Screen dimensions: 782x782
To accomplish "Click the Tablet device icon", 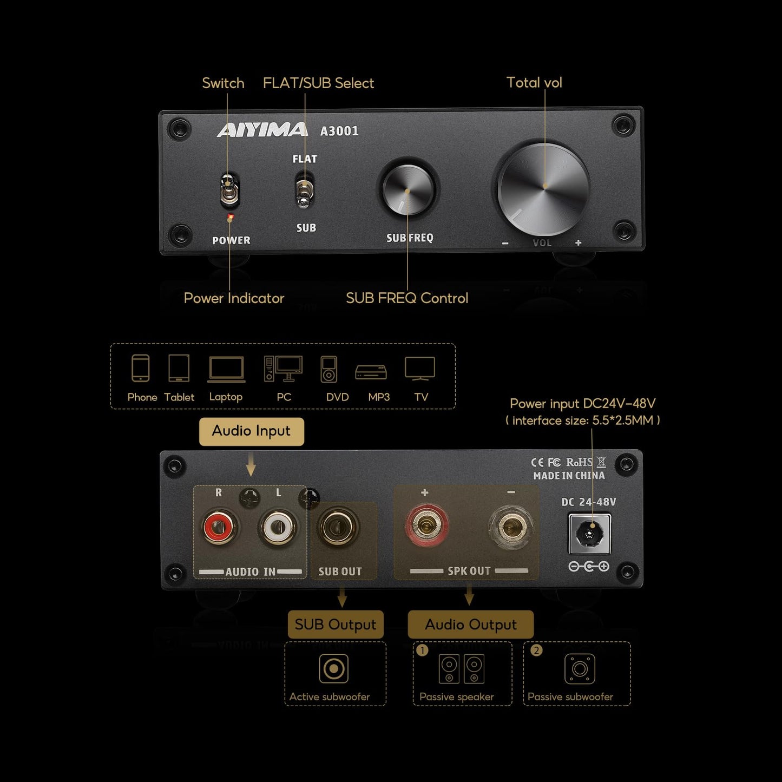I will (x=179, y=369).
